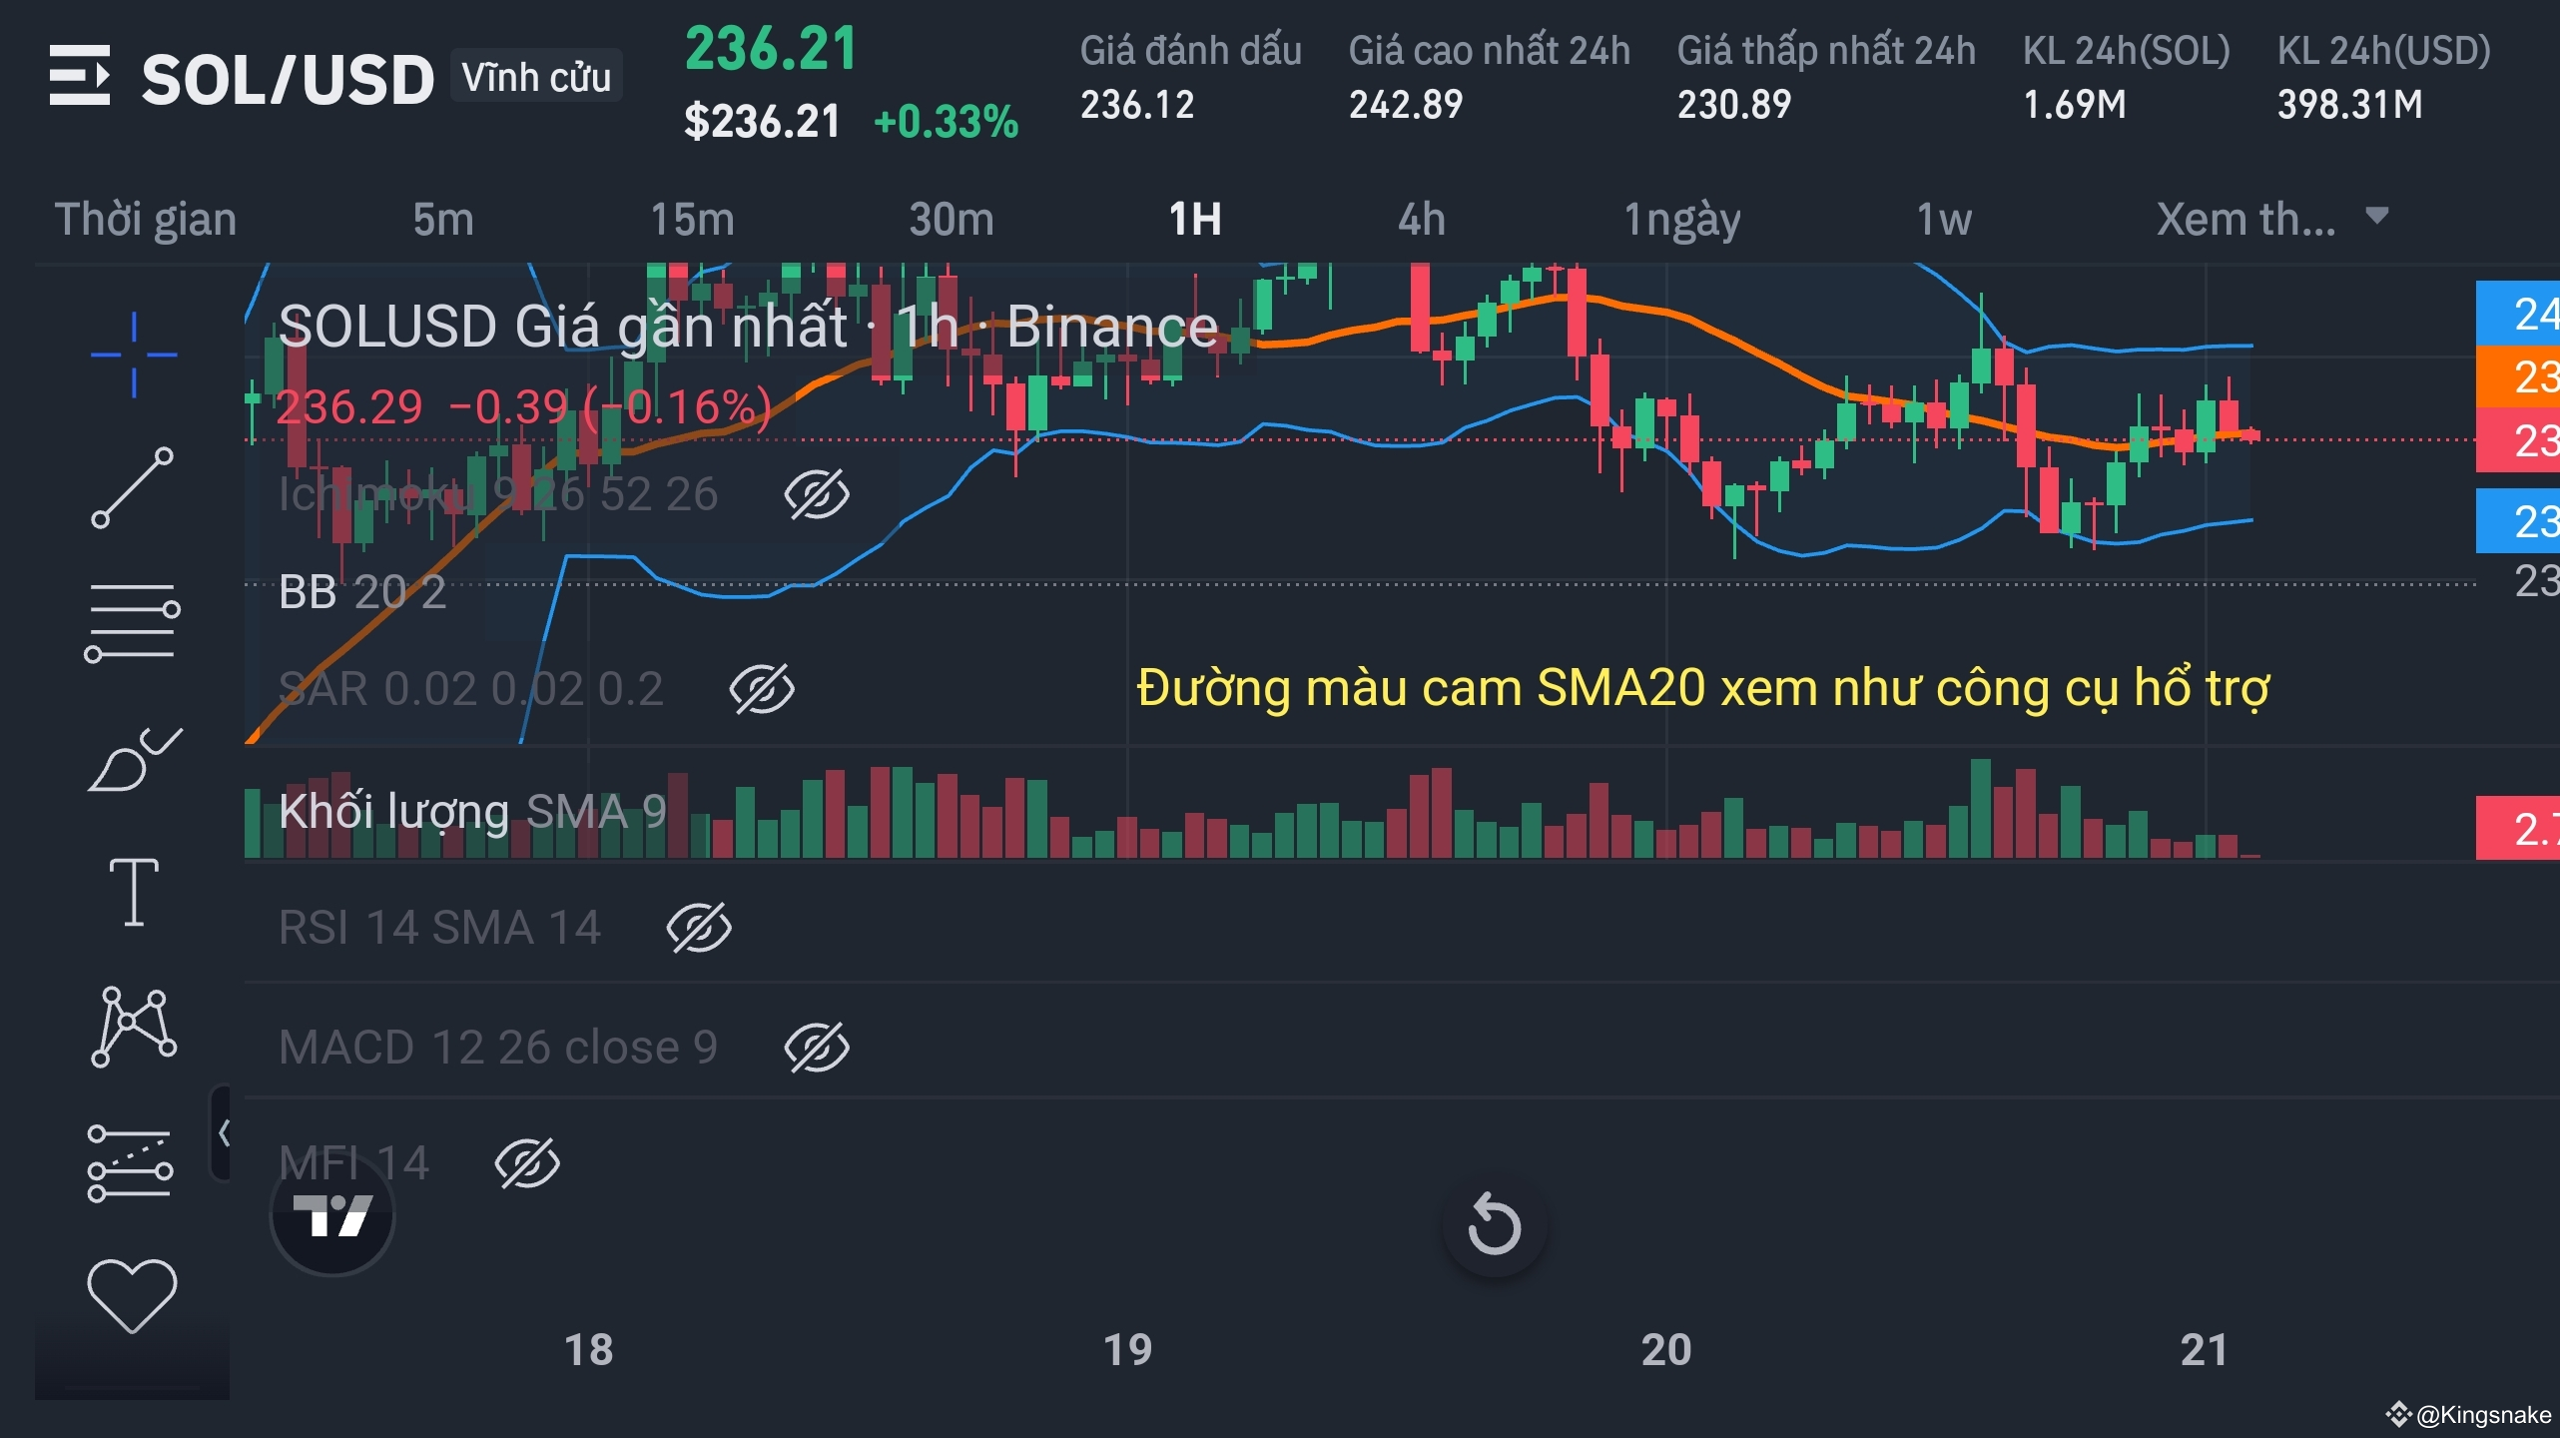
Task: Open the market list menu icon
Action: point(80,75)
